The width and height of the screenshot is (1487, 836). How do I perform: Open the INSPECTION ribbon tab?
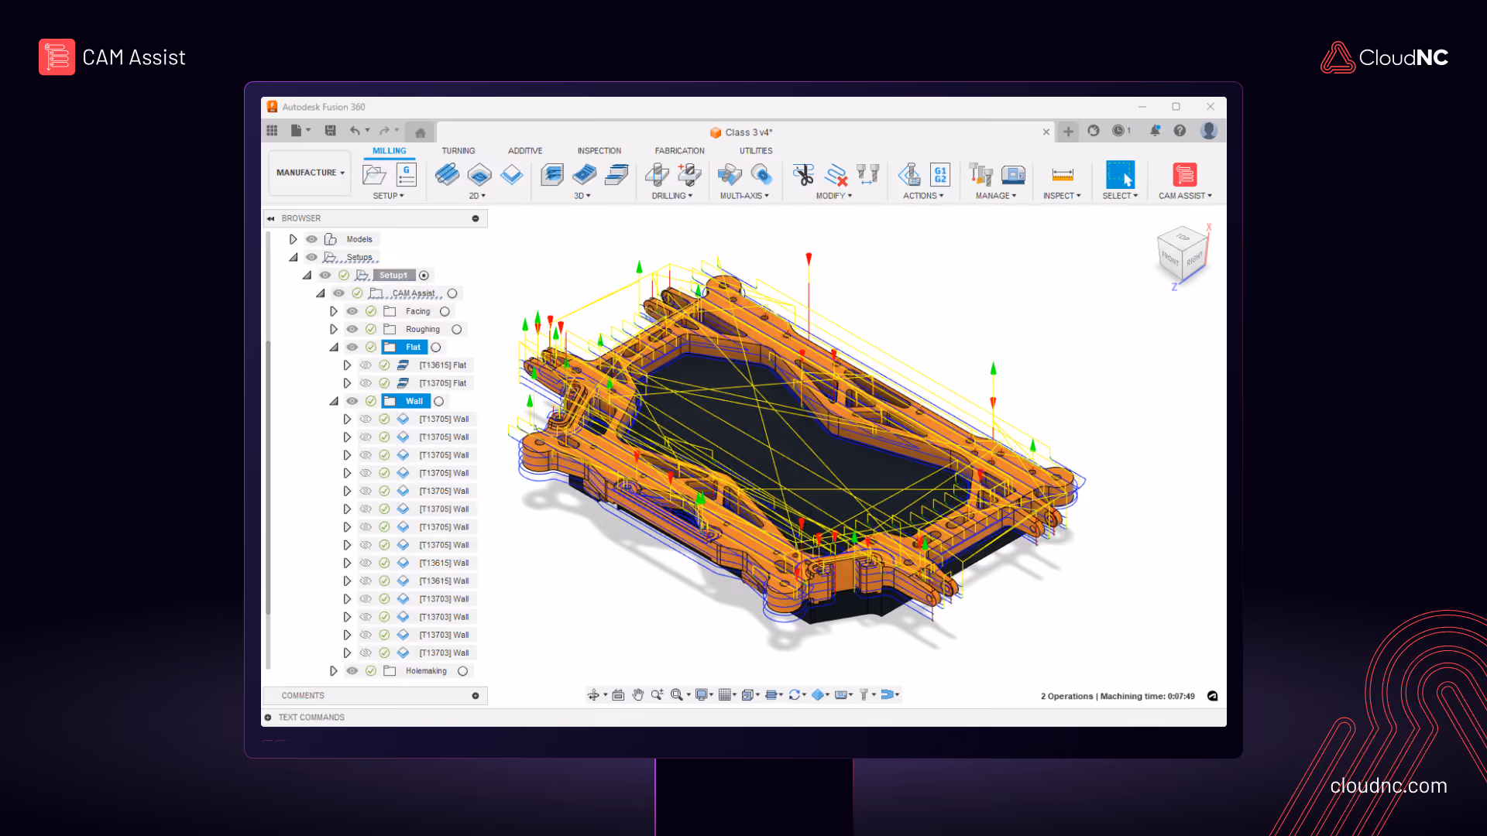click(x=599, y=151)
